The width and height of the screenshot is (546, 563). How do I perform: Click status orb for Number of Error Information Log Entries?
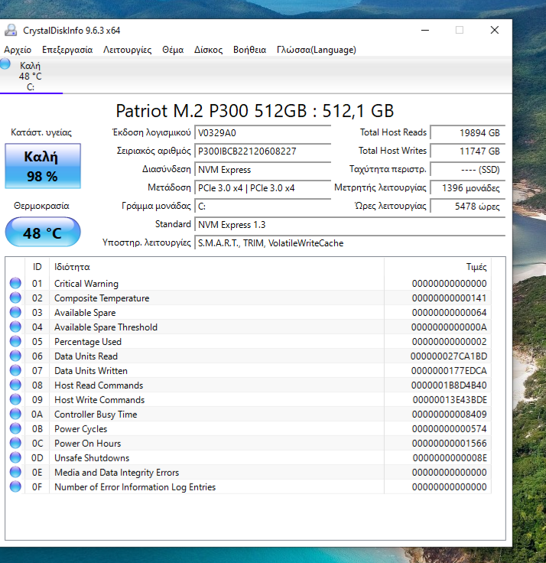(15, 487)
